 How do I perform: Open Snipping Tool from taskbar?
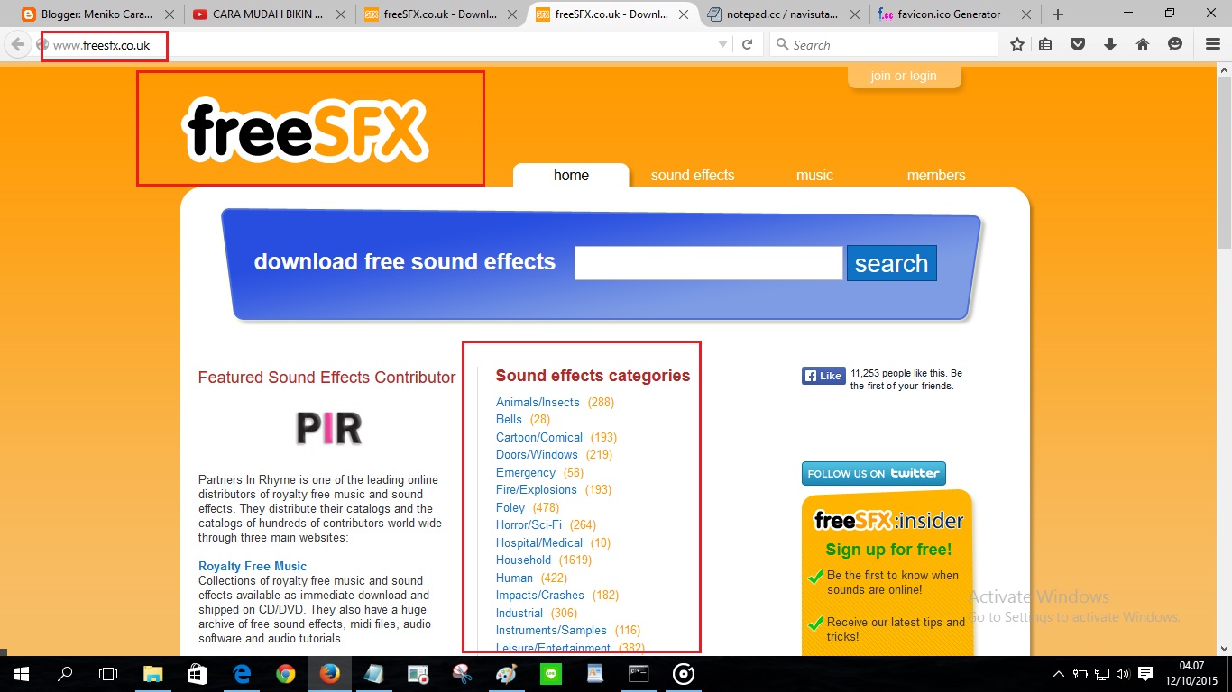tap(462, 674)
